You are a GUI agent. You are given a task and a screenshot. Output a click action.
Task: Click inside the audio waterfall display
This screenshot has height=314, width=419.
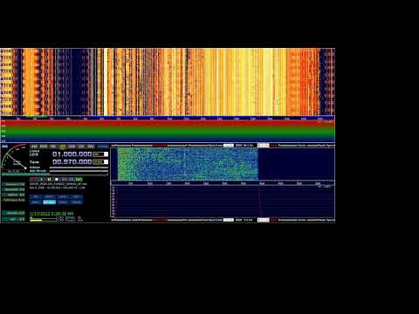pos(223,164)
